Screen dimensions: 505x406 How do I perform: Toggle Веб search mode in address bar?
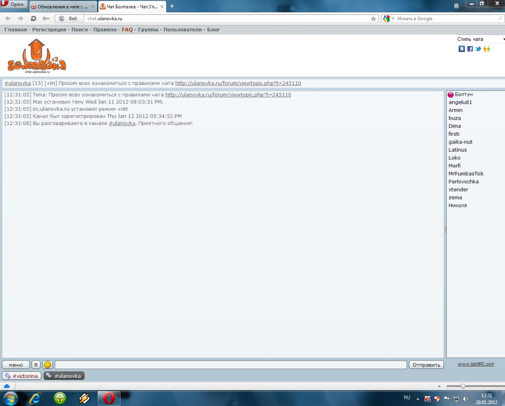(68, 18)
